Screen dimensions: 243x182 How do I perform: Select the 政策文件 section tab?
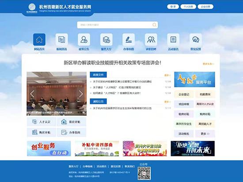[x=98, y=75]
